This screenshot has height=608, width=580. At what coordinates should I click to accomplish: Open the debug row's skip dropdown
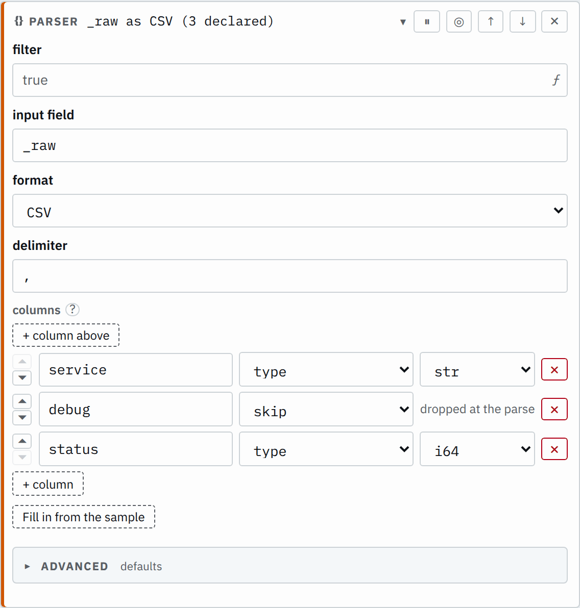pos(326,410)
